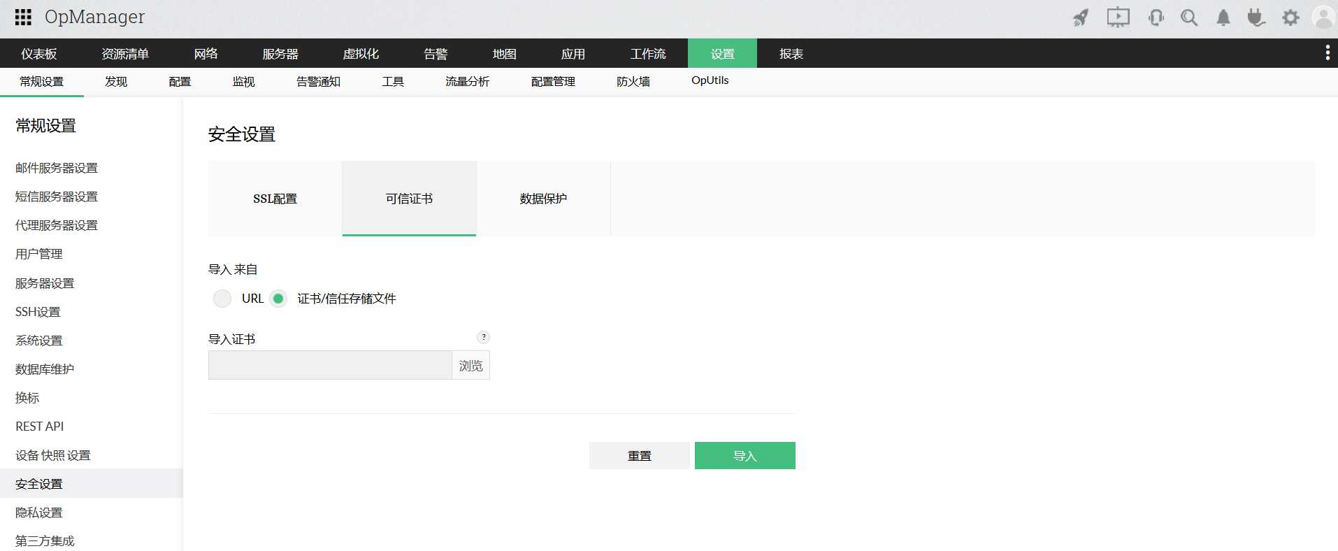Open the 配置管理 submenu tab
This screenshot has height=551, width=1338.
click(553, 82)
